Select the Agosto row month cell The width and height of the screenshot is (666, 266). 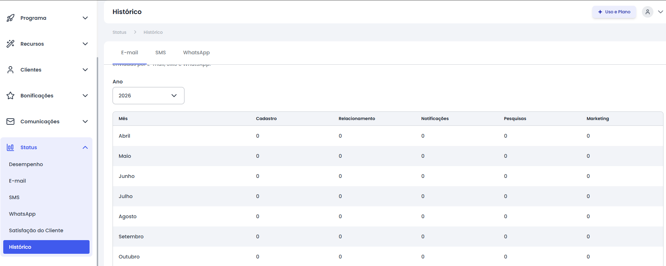pos(128,216)
